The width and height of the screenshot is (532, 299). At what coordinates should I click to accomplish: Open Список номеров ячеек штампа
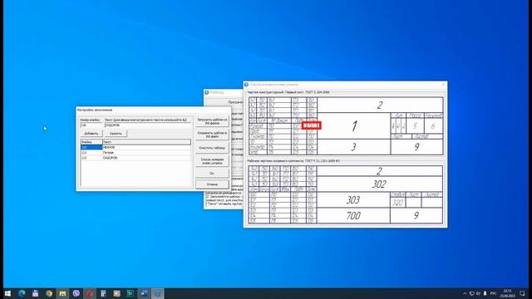(212, 161)
